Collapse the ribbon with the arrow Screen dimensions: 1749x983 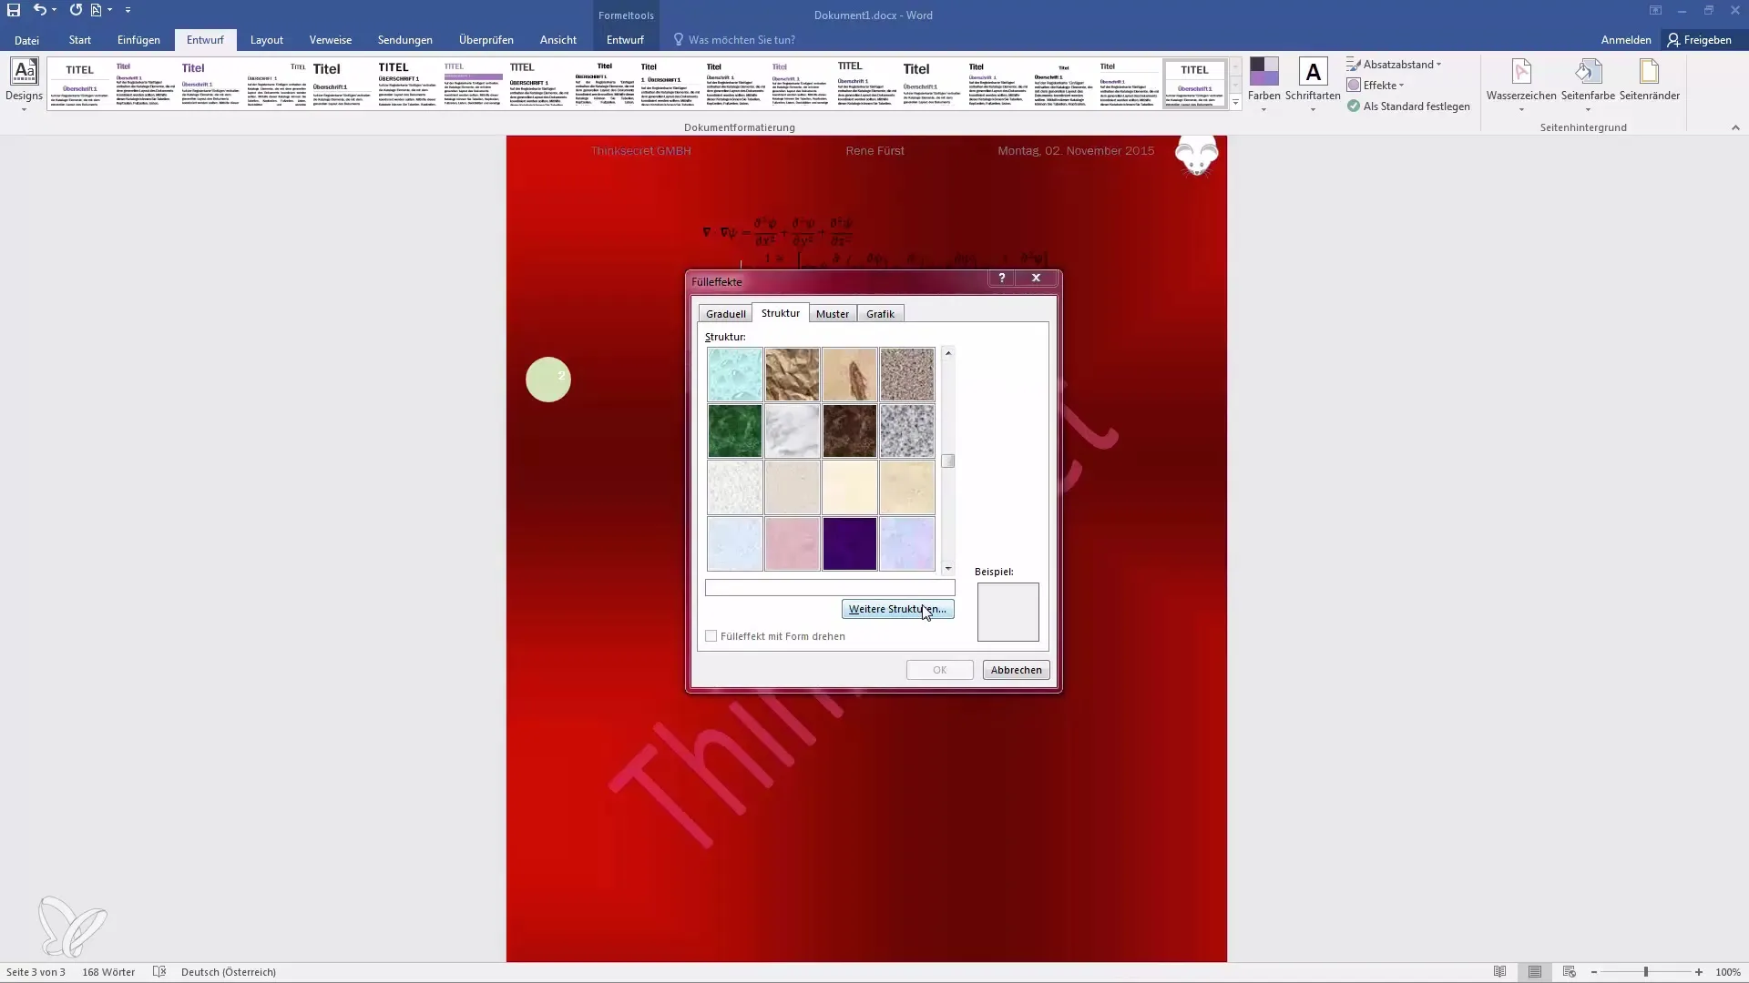pyautogui.click(x=1735, y=127)
